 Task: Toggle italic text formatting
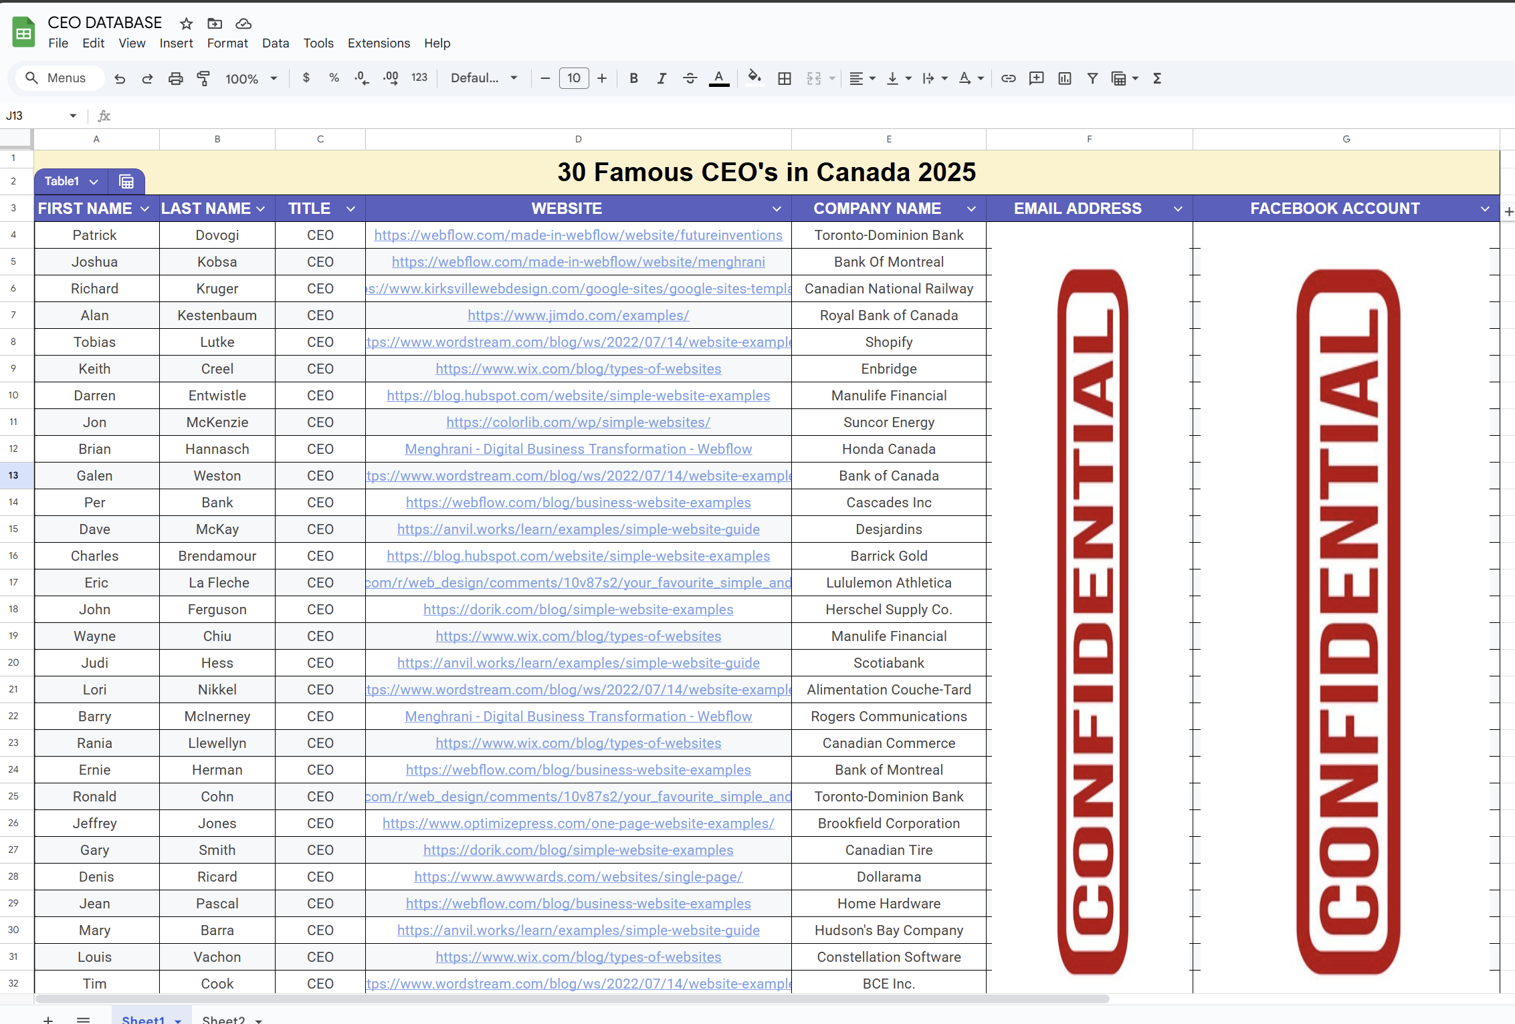pyautogui.click(x=662, y=78)
